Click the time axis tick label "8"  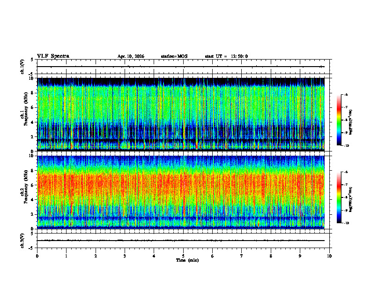(x=271, y=256)
